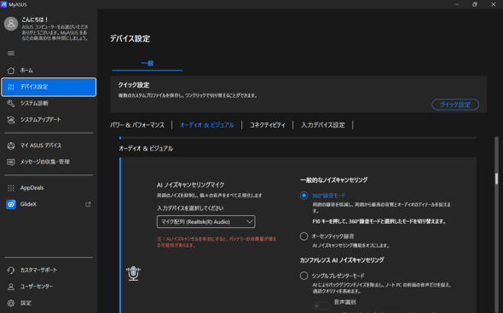Select 360° recording mode radio button
Image resolution: width=503 pixels, height=313 pixels.
[304, 196]
